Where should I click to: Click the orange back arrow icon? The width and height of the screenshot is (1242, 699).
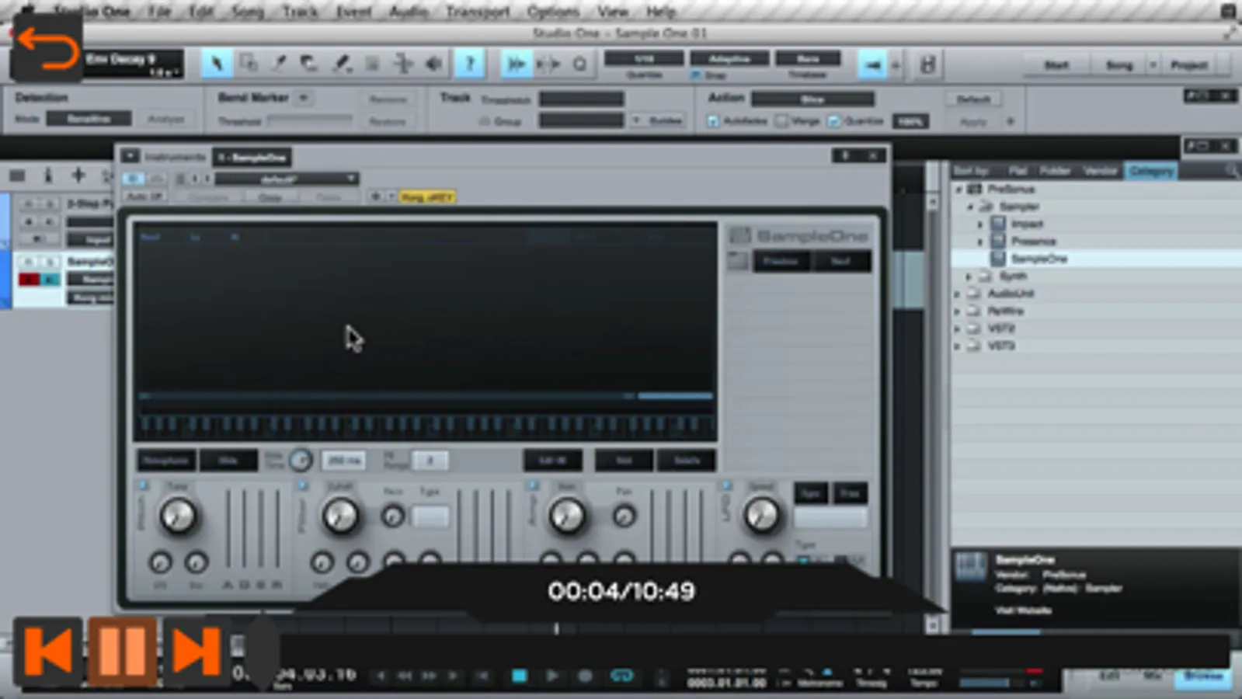tap(47, 47)
